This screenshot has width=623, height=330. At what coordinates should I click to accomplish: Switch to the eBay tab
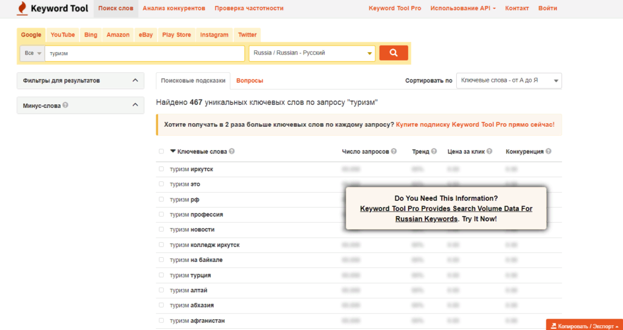(x=146, y=35)
